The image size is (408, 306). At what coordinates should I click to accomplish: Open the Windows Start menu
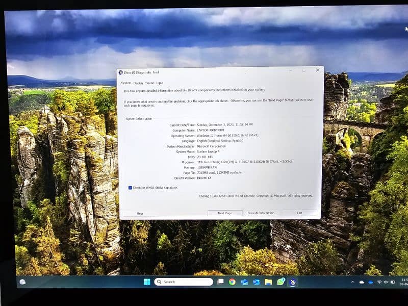point(147,282)
